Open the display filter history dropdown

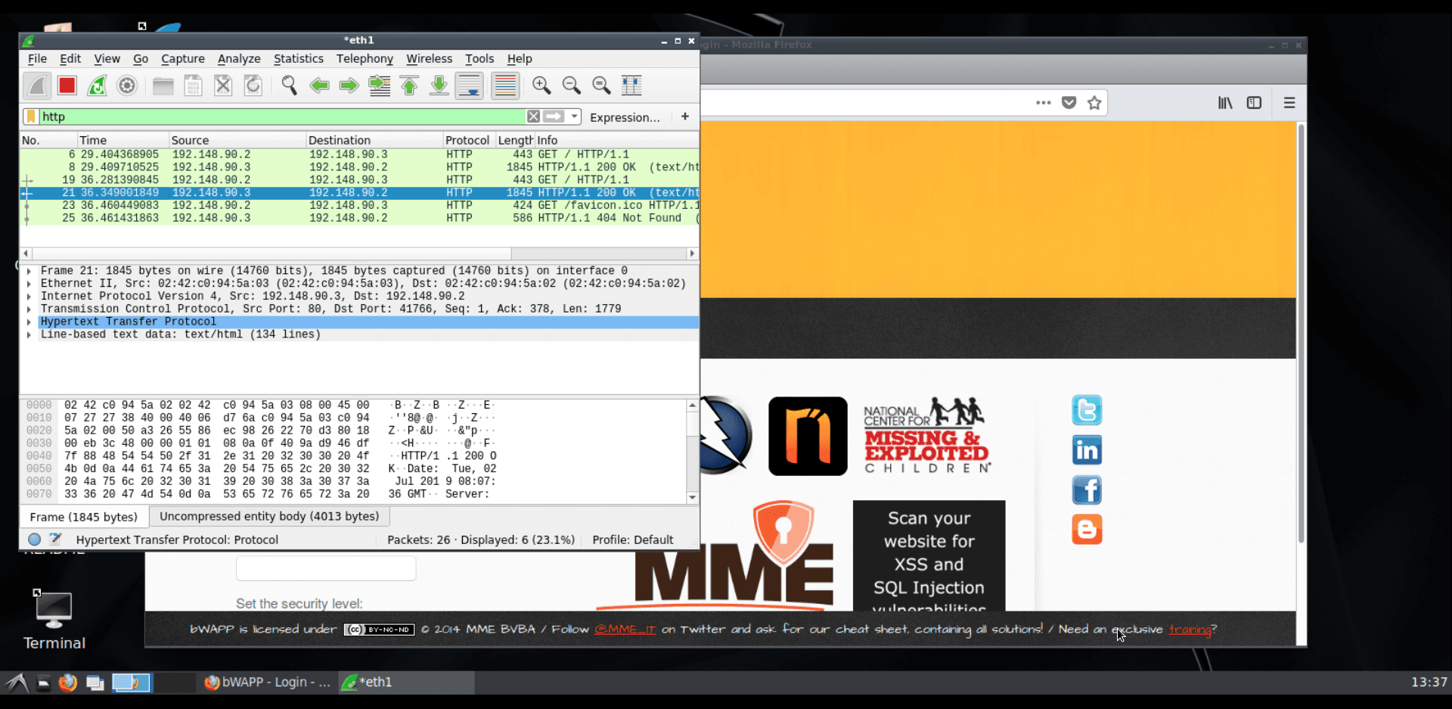[x=575, y=117]
